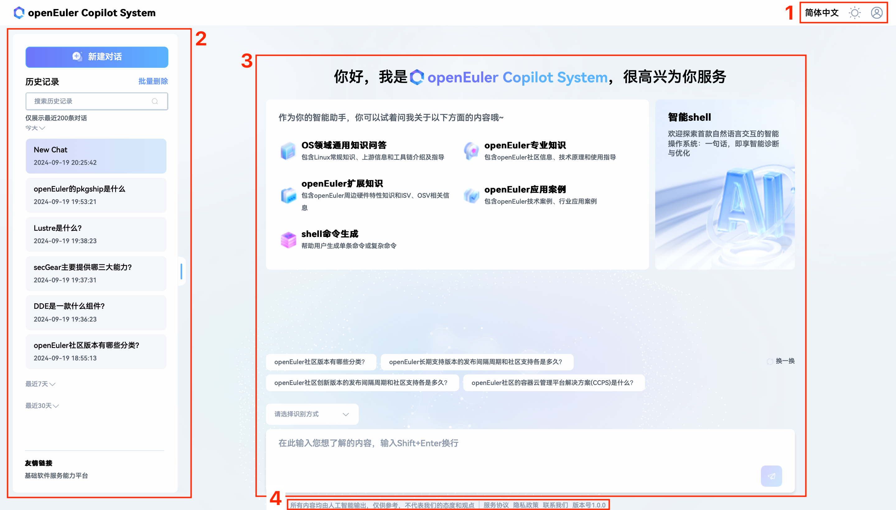
Task: Toggle the light/dark theme sun icon
Action: click(x=855, y=13)
